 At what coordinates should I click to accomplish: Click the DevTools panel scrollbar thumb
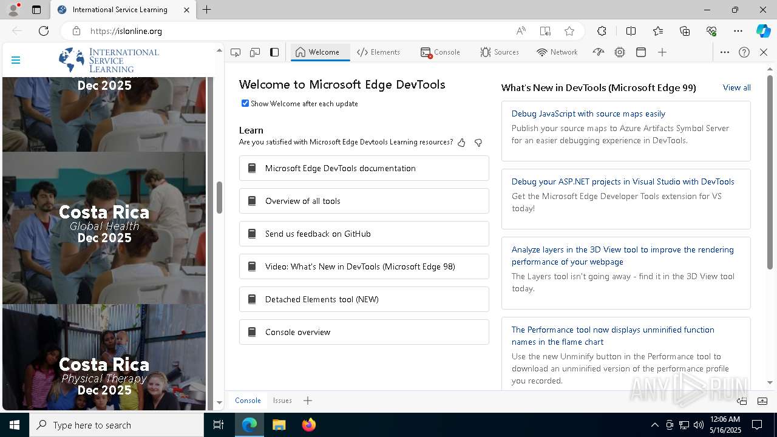point(770,172)
